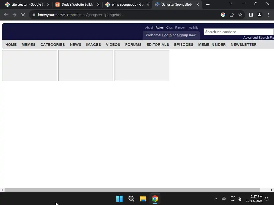Screen dimensions: 274x205
Task: Open the CATEGORIES menu item
Action: (53, 45)
